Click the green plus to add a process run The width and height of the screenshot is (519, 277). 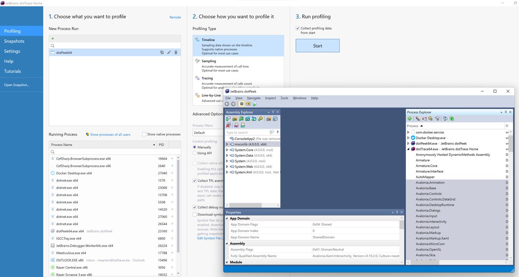click(53, 39)
